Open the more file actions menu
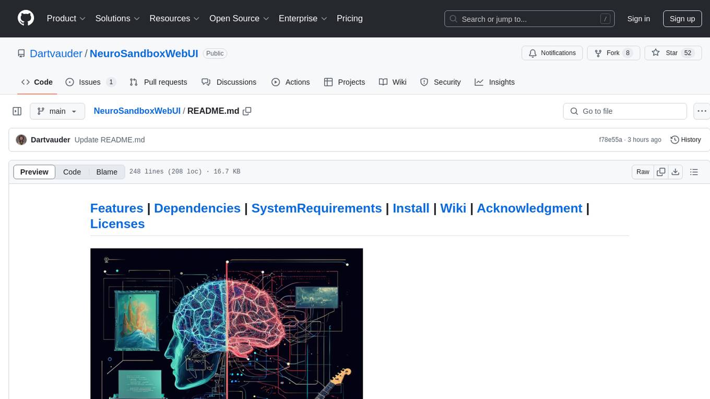 click(702, 111)
